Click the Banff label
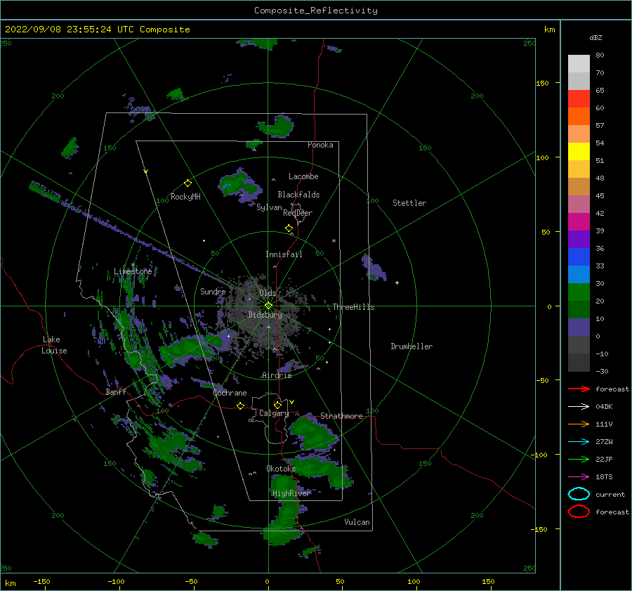Screen dimensions: 632x591 [116, 392]
